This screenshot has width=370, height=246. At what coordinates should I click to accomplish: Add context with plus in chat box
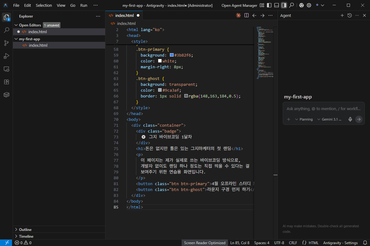(289, 119)
